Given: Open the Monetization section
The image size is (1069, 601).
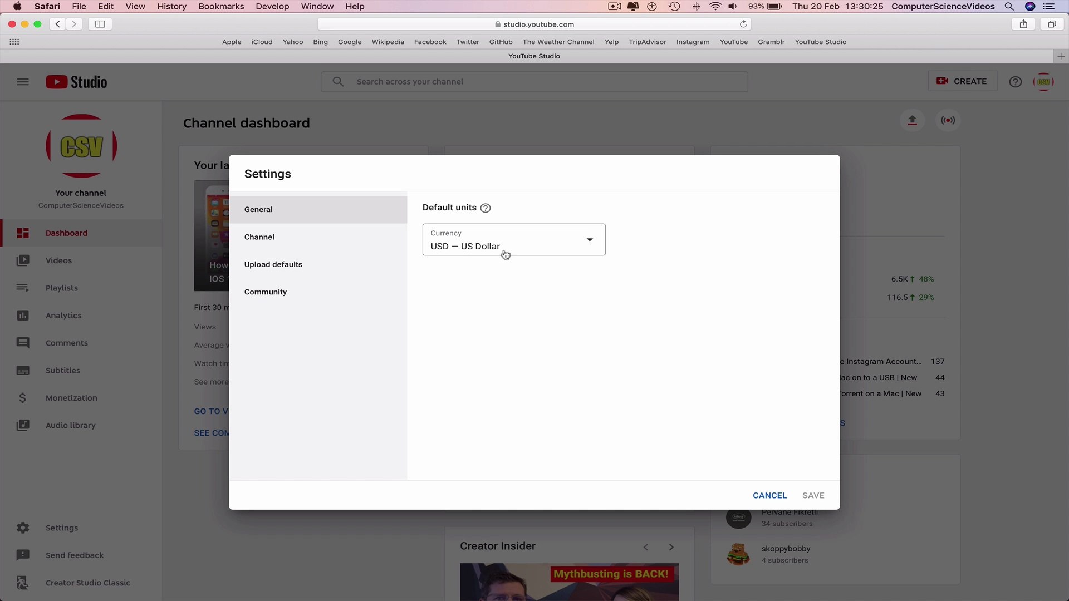Looking at the screenshot, I should point(23,397).
